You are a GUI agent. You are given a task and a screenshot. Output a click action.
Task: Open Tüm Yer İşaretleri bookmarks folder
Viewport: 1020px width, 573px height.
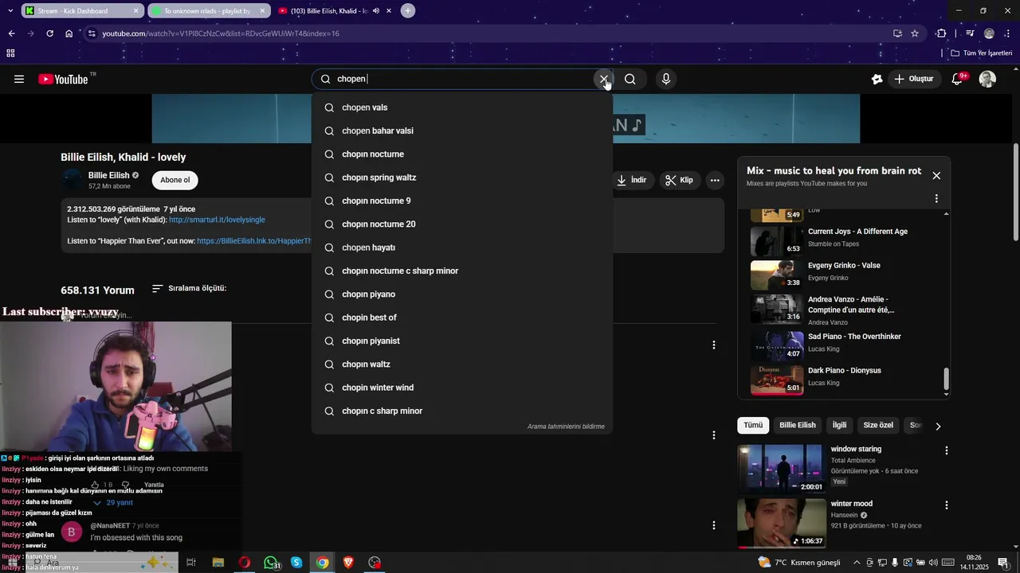[x=982, y=53]
